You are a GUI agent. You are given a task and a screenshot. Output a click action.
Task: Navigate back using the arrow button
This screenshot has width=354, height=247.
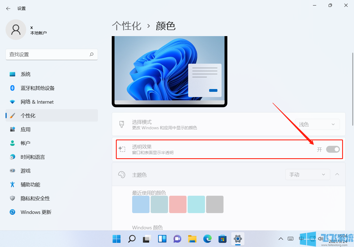(x=8, y=8)
